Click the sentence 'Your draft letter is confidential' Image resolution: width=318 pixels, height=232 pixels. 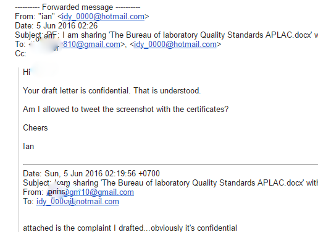[x=77, y=91]
